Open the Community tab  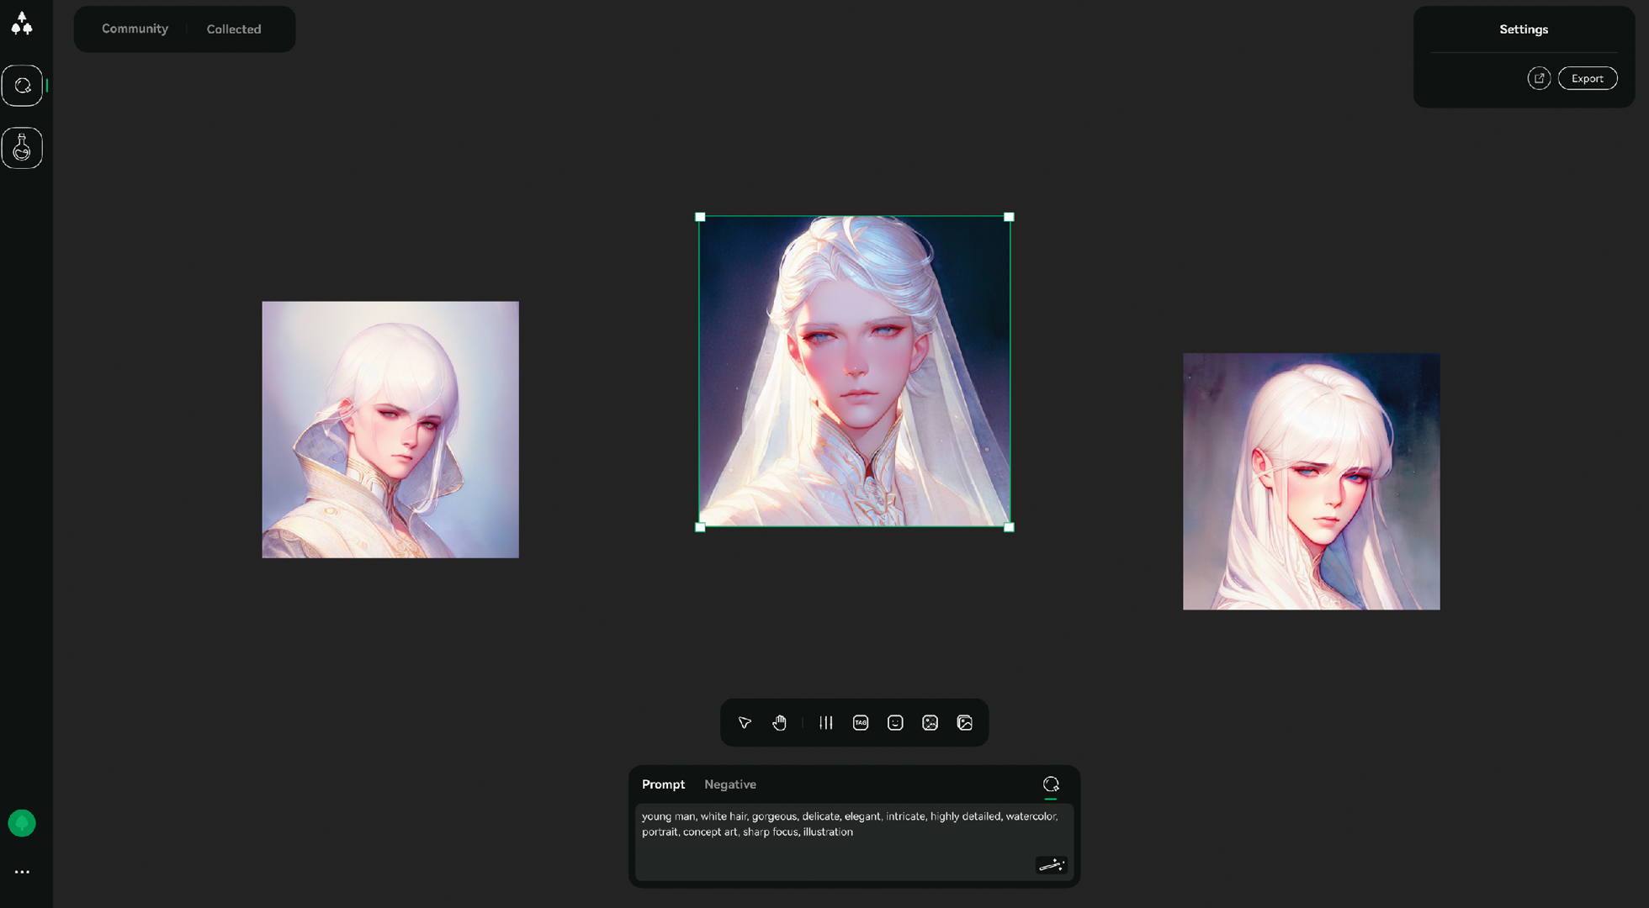135,29
